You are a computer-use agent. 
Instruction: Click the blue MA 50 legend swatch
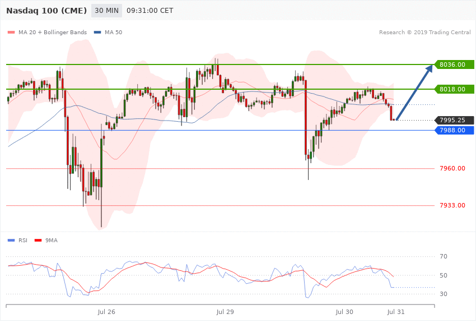click(97, 32)
